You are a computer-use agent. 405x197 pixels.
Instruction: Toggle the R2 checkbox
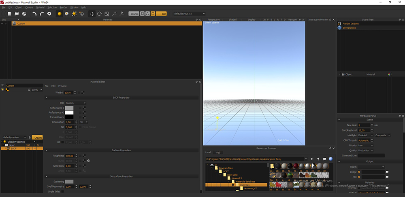62,142
